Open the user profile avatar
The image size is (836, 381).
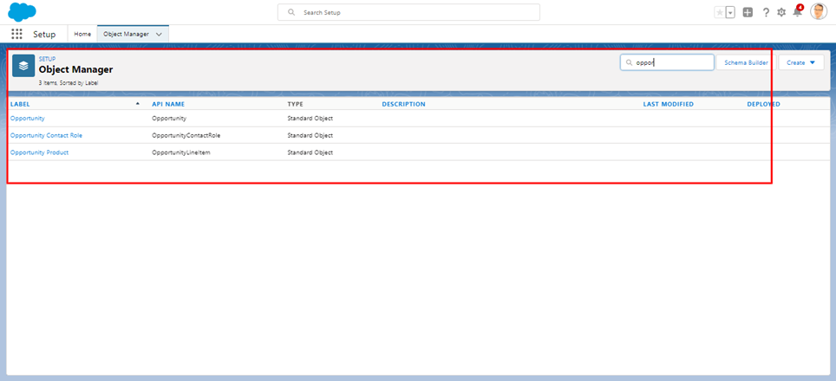(819, 11)
